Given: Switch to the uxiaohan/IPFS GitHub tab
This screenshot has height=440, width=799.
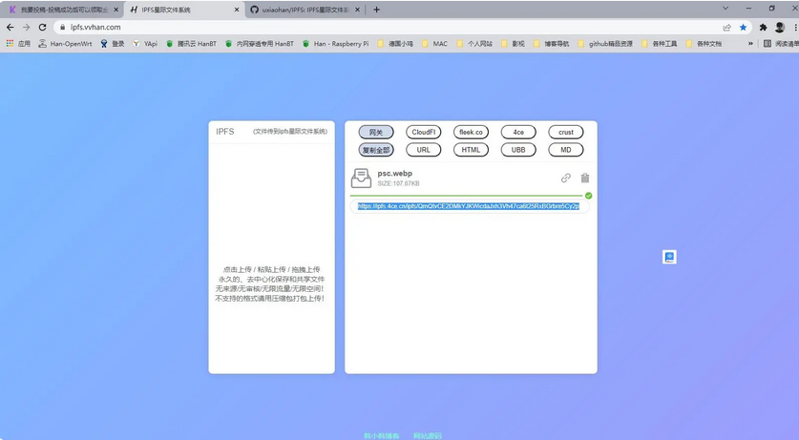Looking at the screenshot, I should click(x=305, y=10).
